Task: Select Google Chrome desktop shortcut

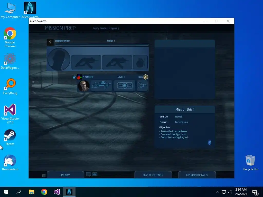Action: [x=10, y=37]
